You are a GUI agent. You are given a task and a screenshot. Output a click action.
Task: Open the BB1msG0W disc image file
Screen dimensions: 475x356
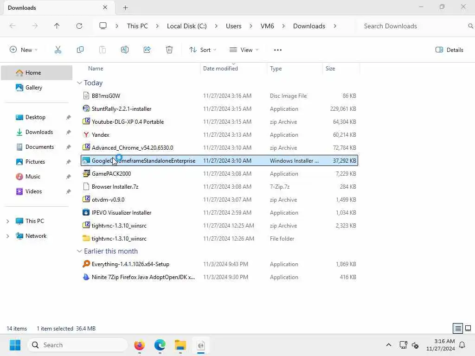(106, 95)
